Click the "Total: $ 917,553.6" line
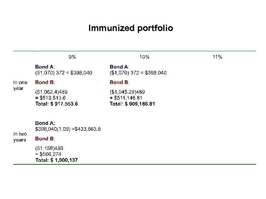Viewport: 266px width, 199px height. [57, 104]
